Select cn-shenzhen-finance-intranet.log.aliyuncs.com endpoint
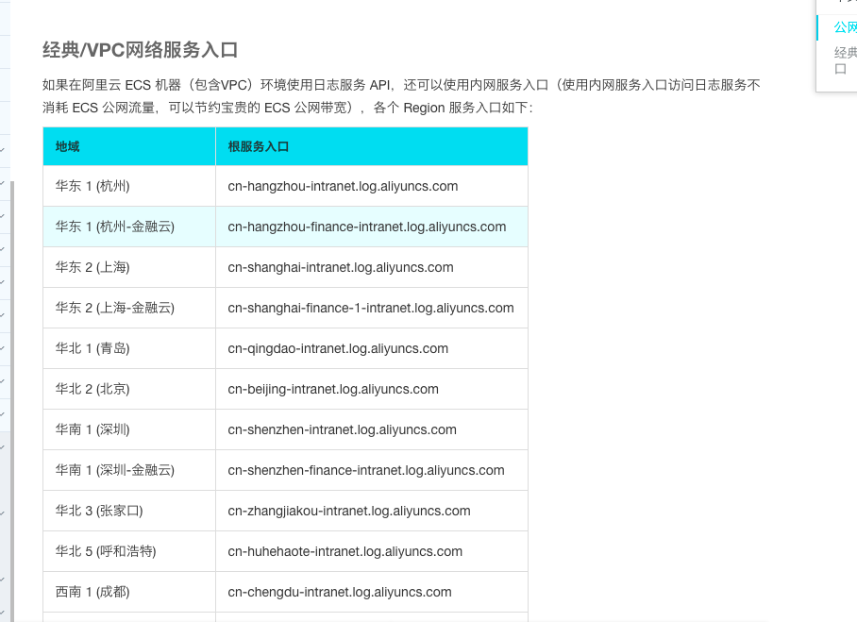Image resolution: width=857 pixels, height=622 pixels. (x=366, y=470)
